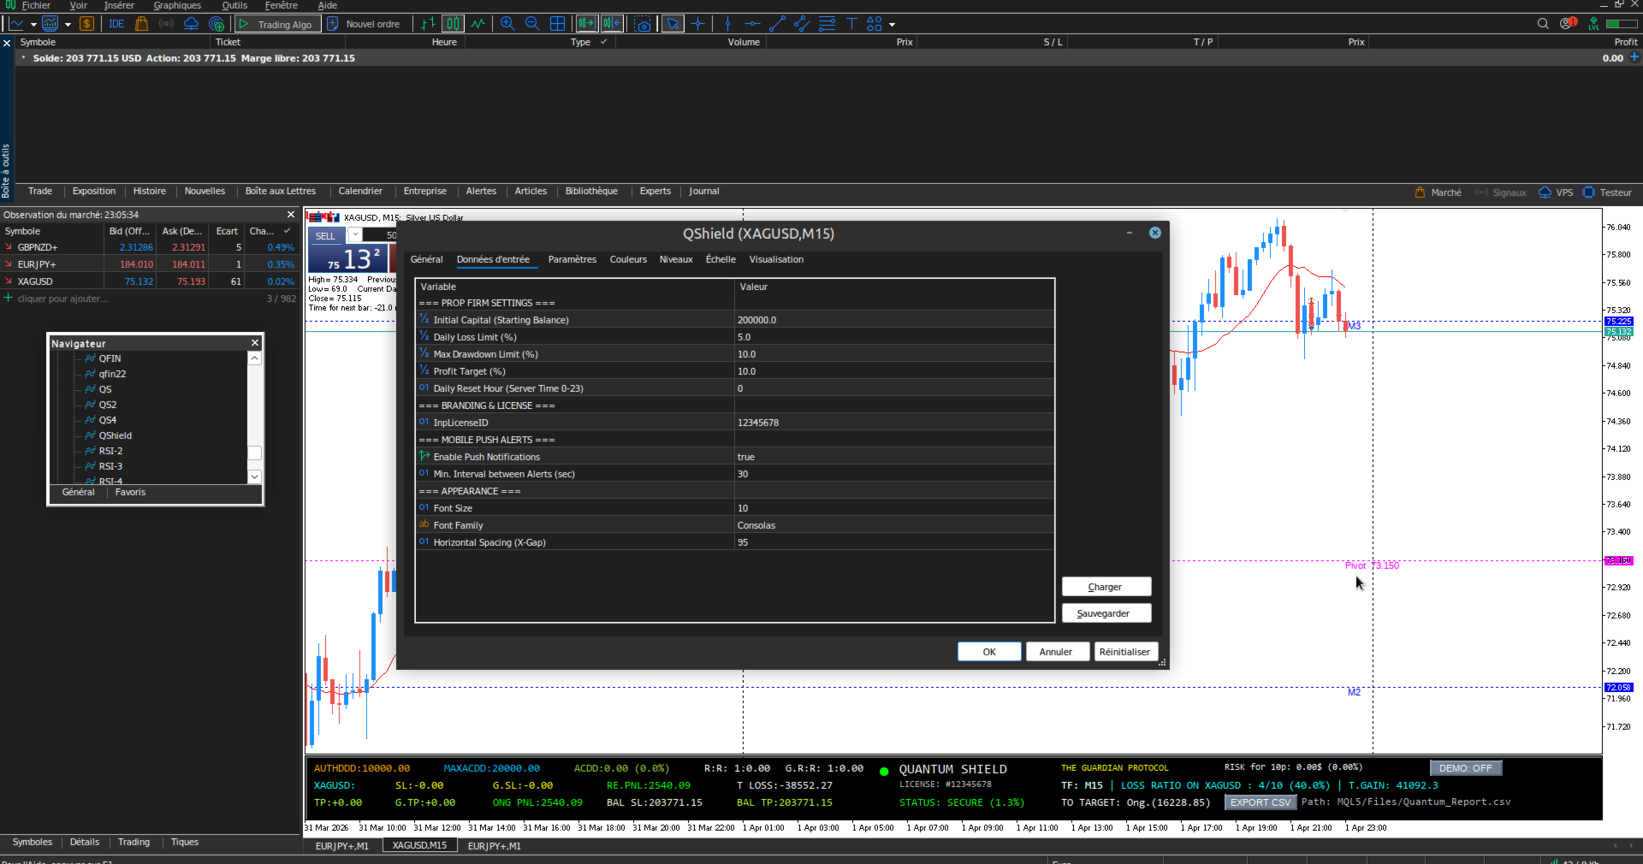Click the SELL button on the chart
The height and width of the screenshot is (864, 1643).
click(326, 235)
